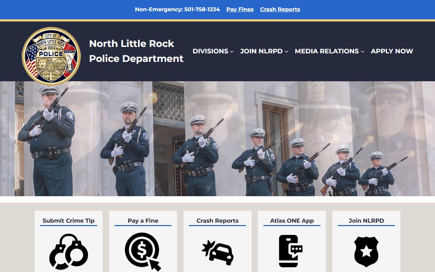Follow the Crash Reports link in the top bar

point(280,10)
